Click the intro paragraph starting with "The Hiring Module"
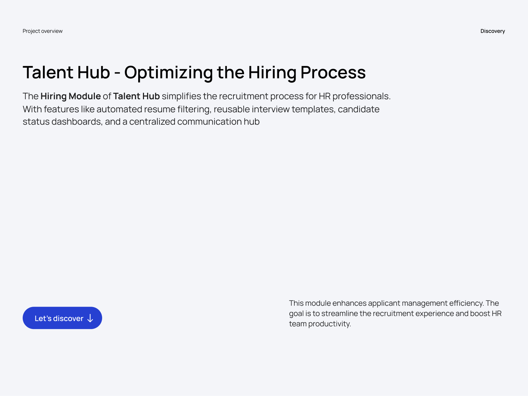The width and height of the screenshot is (528, 396). 206,109
